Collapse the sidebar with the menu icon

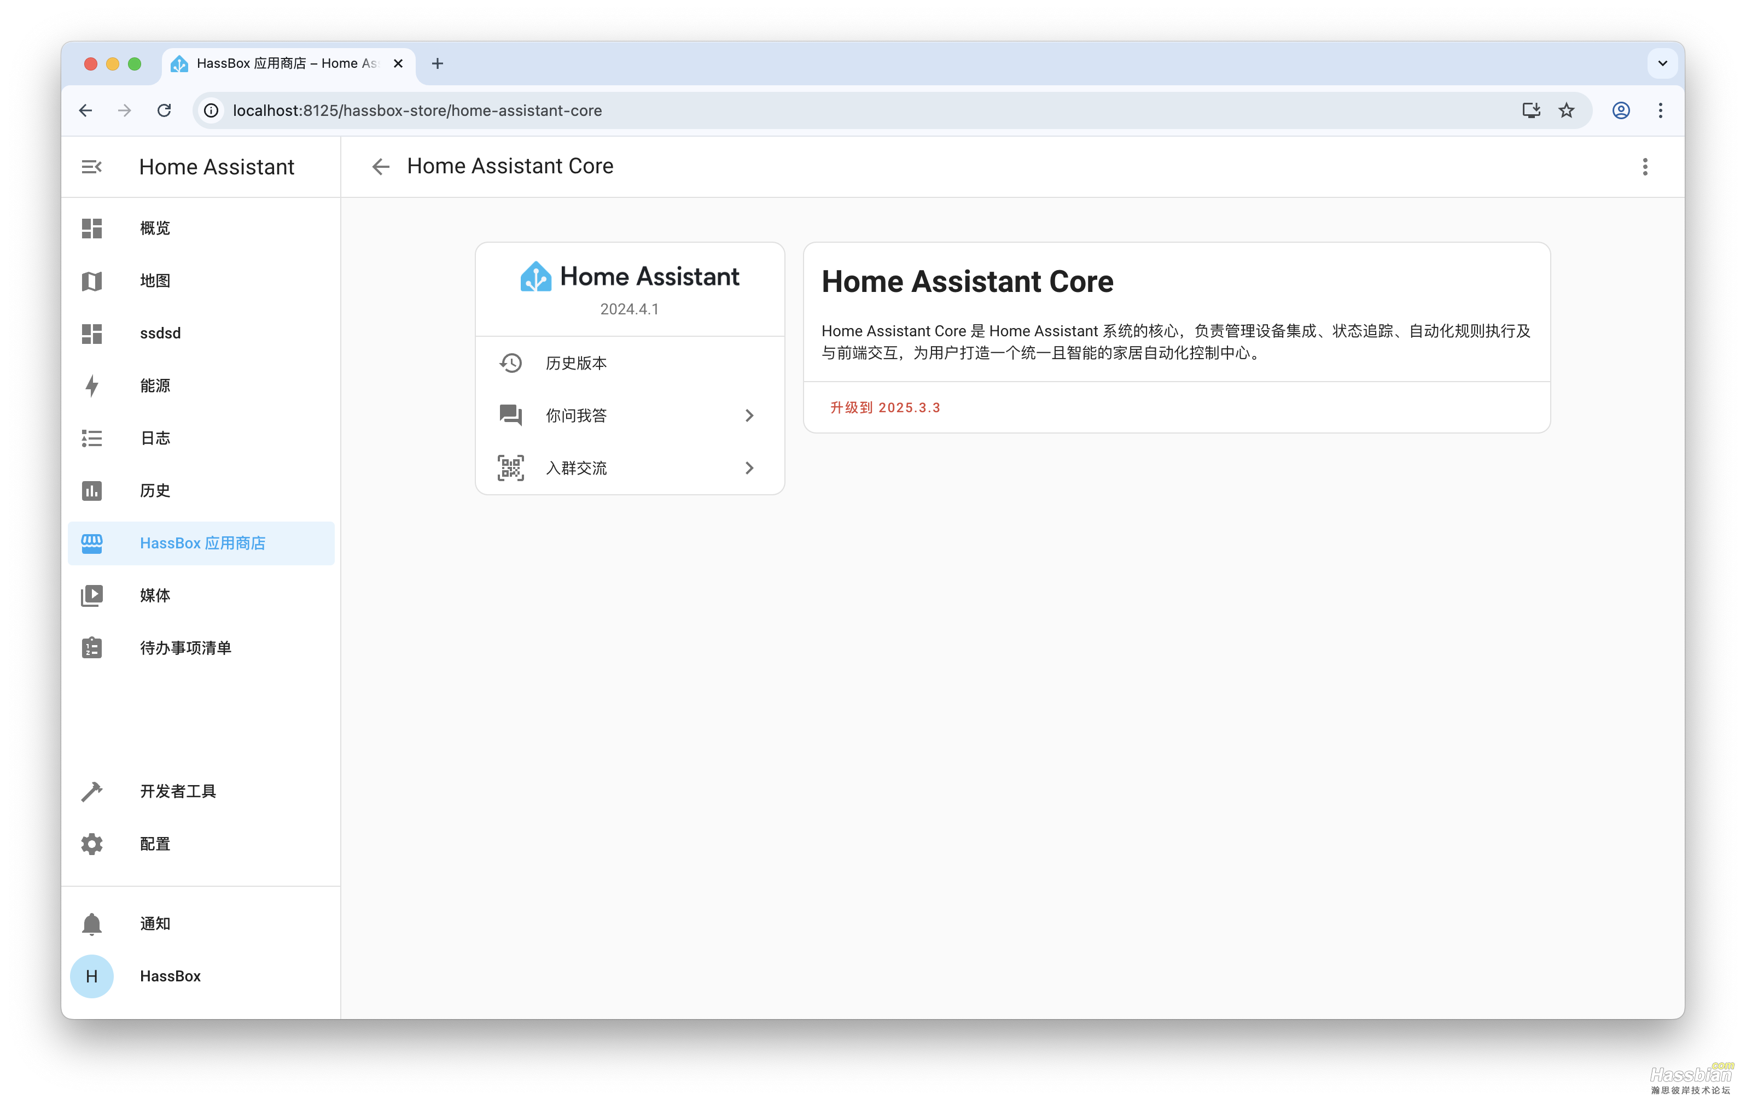(x=91, y=167)
